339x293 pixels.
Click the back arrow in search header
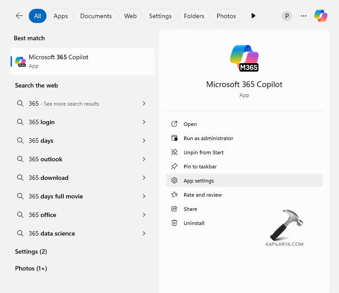point(19,16)
